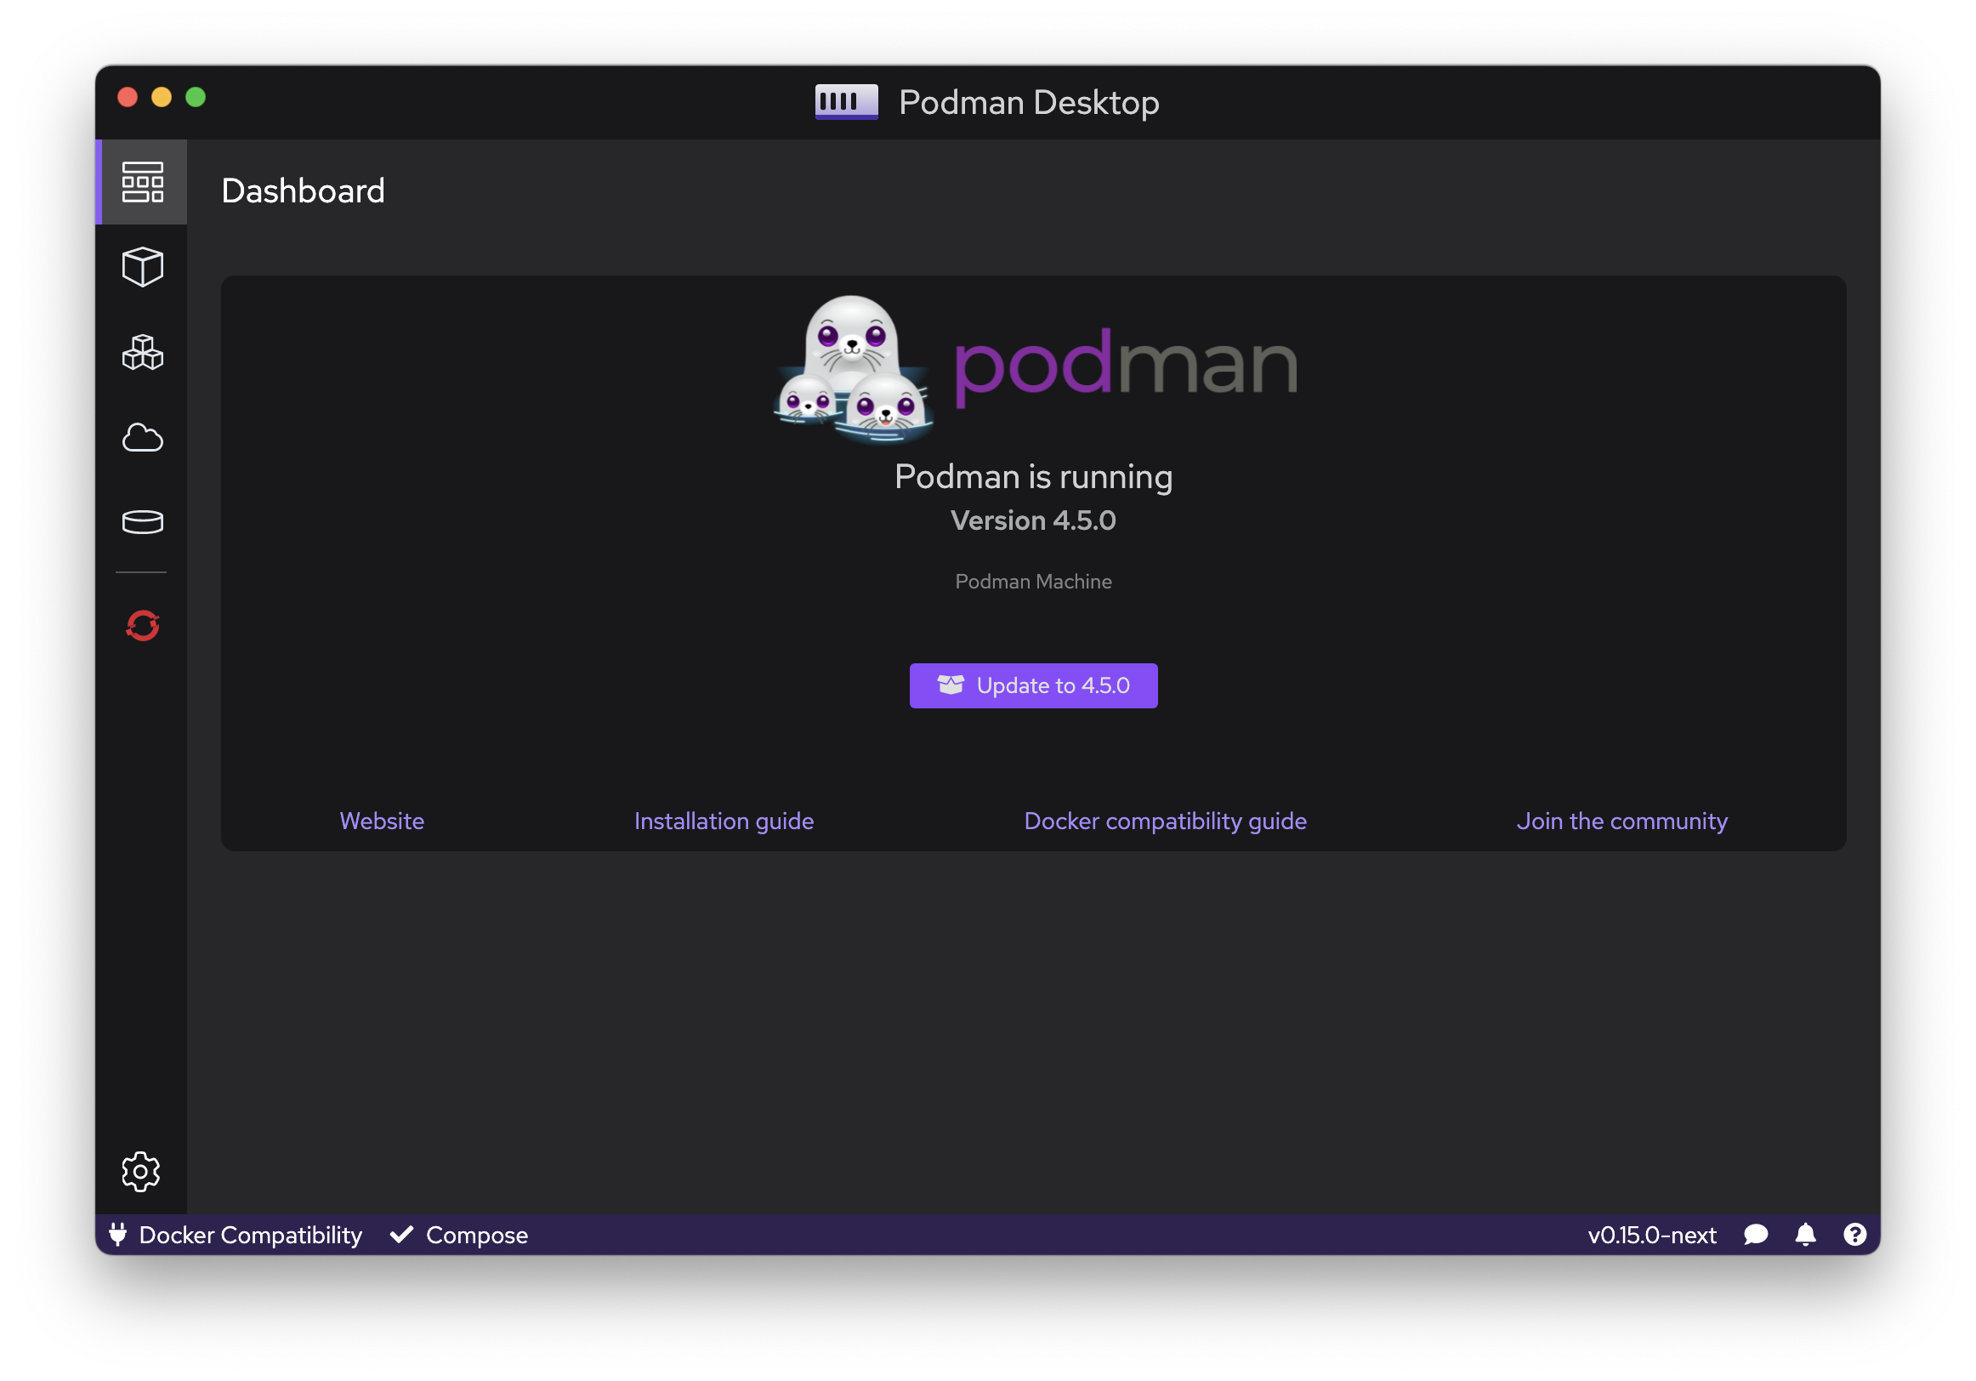Open notifications bell icon
This screenshot has height=1381, width=1976.
coord(1806,1235)
